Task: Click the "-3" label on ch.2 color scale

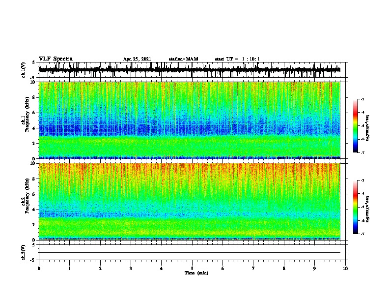Action: [x=362, y=181]
